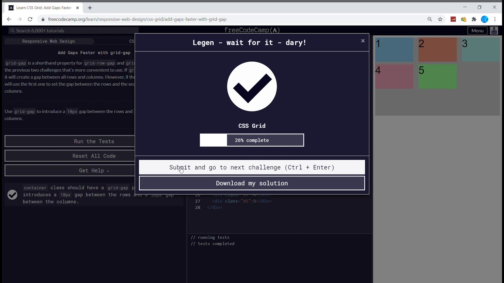Go to the Responsive Web Design breadcrumb
Viewport: 504px width, 283px height.
[x=48, y=41]
